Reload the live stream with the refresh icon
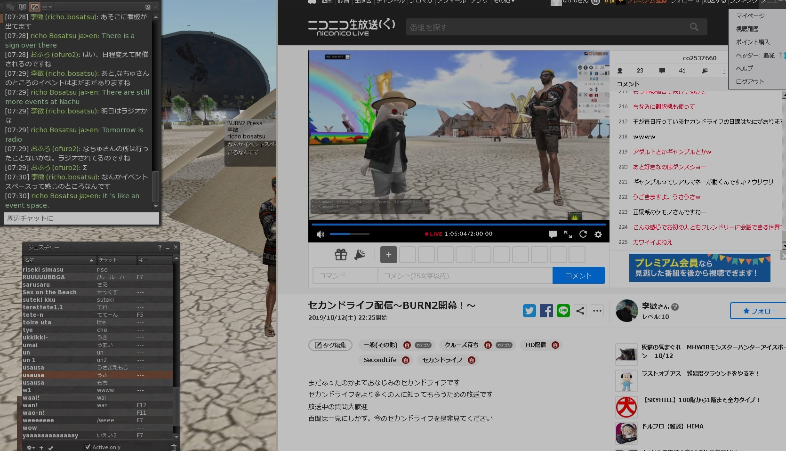Screen dimensions: 786x451 [583, 234]
